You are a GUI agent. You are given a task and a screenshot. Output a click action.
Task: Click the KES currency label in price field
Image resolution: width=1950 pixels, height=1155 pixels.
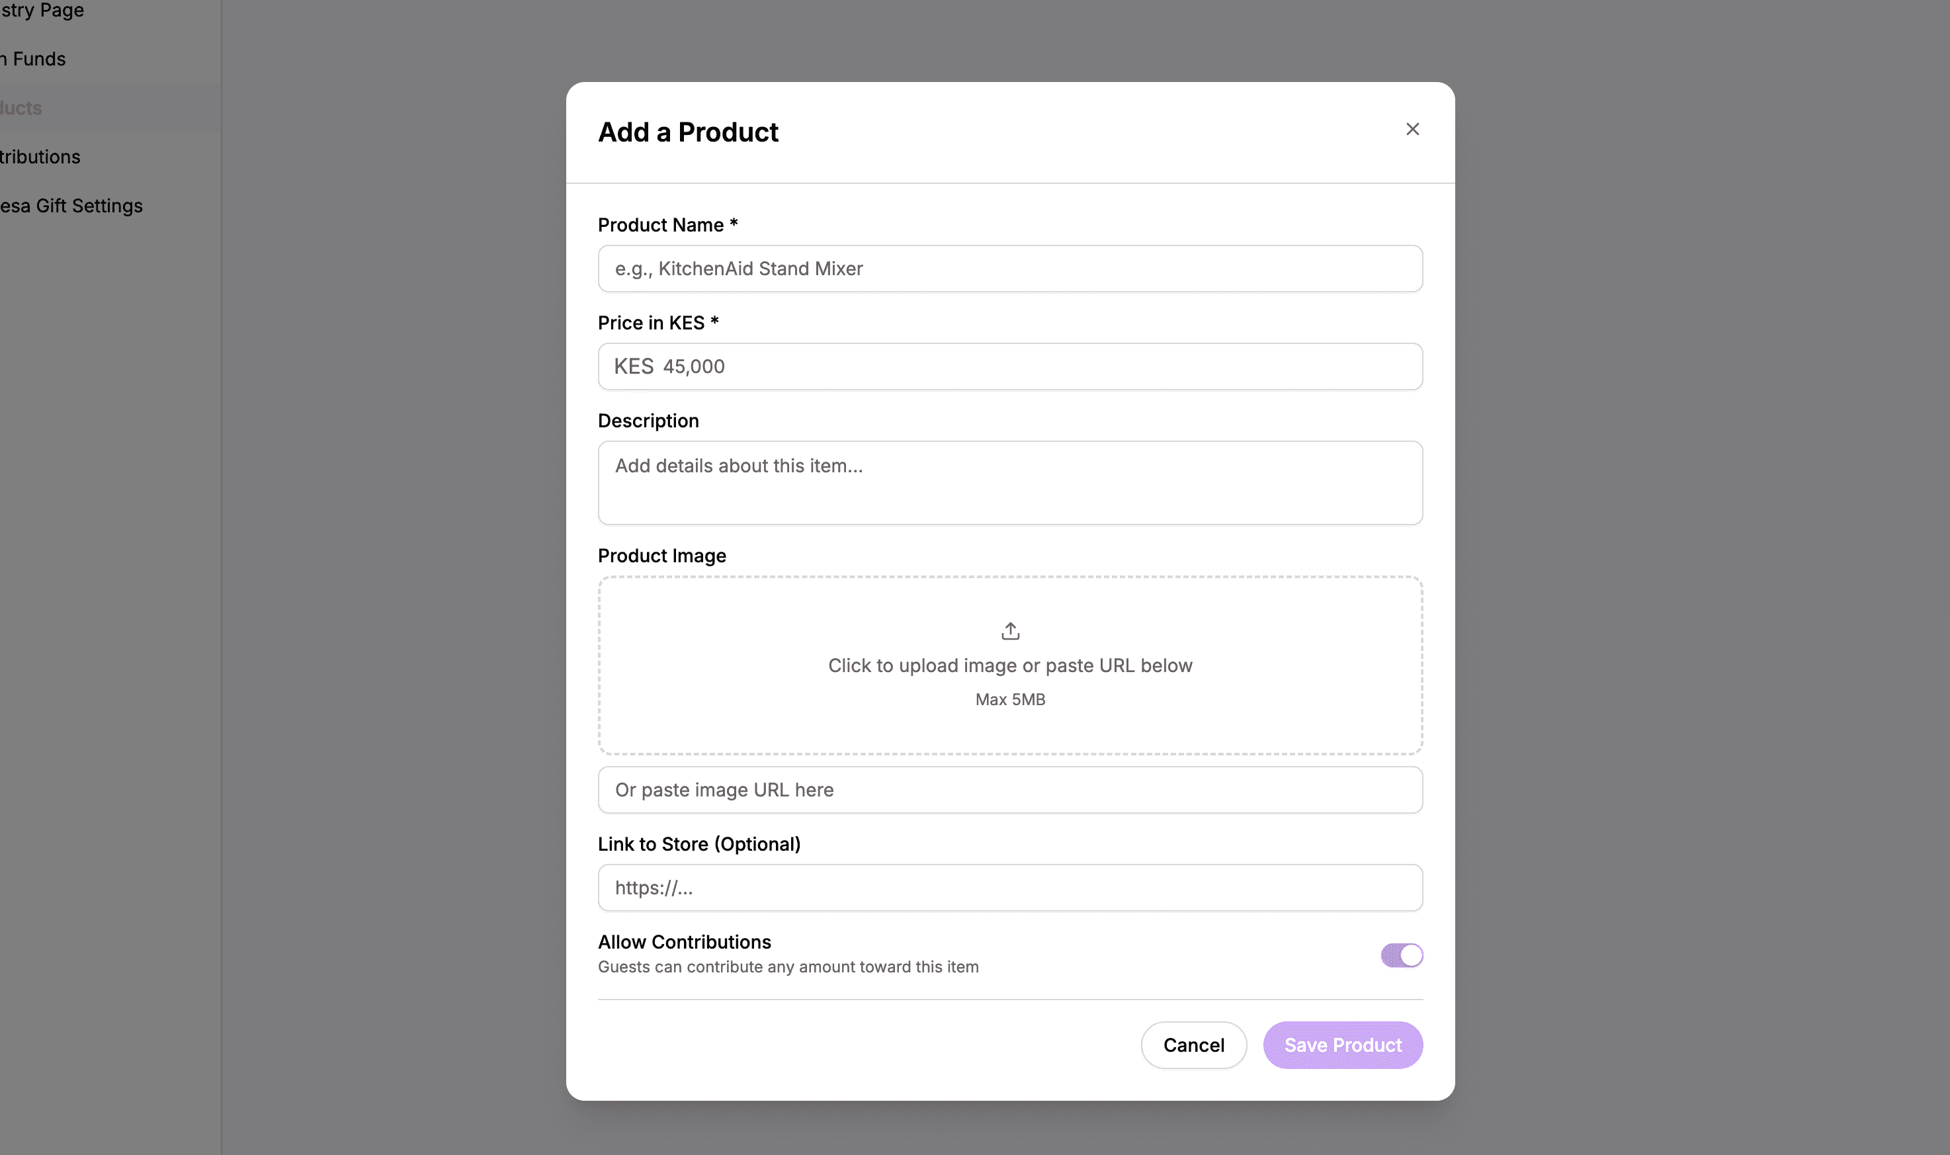click(x=634, y=366)
